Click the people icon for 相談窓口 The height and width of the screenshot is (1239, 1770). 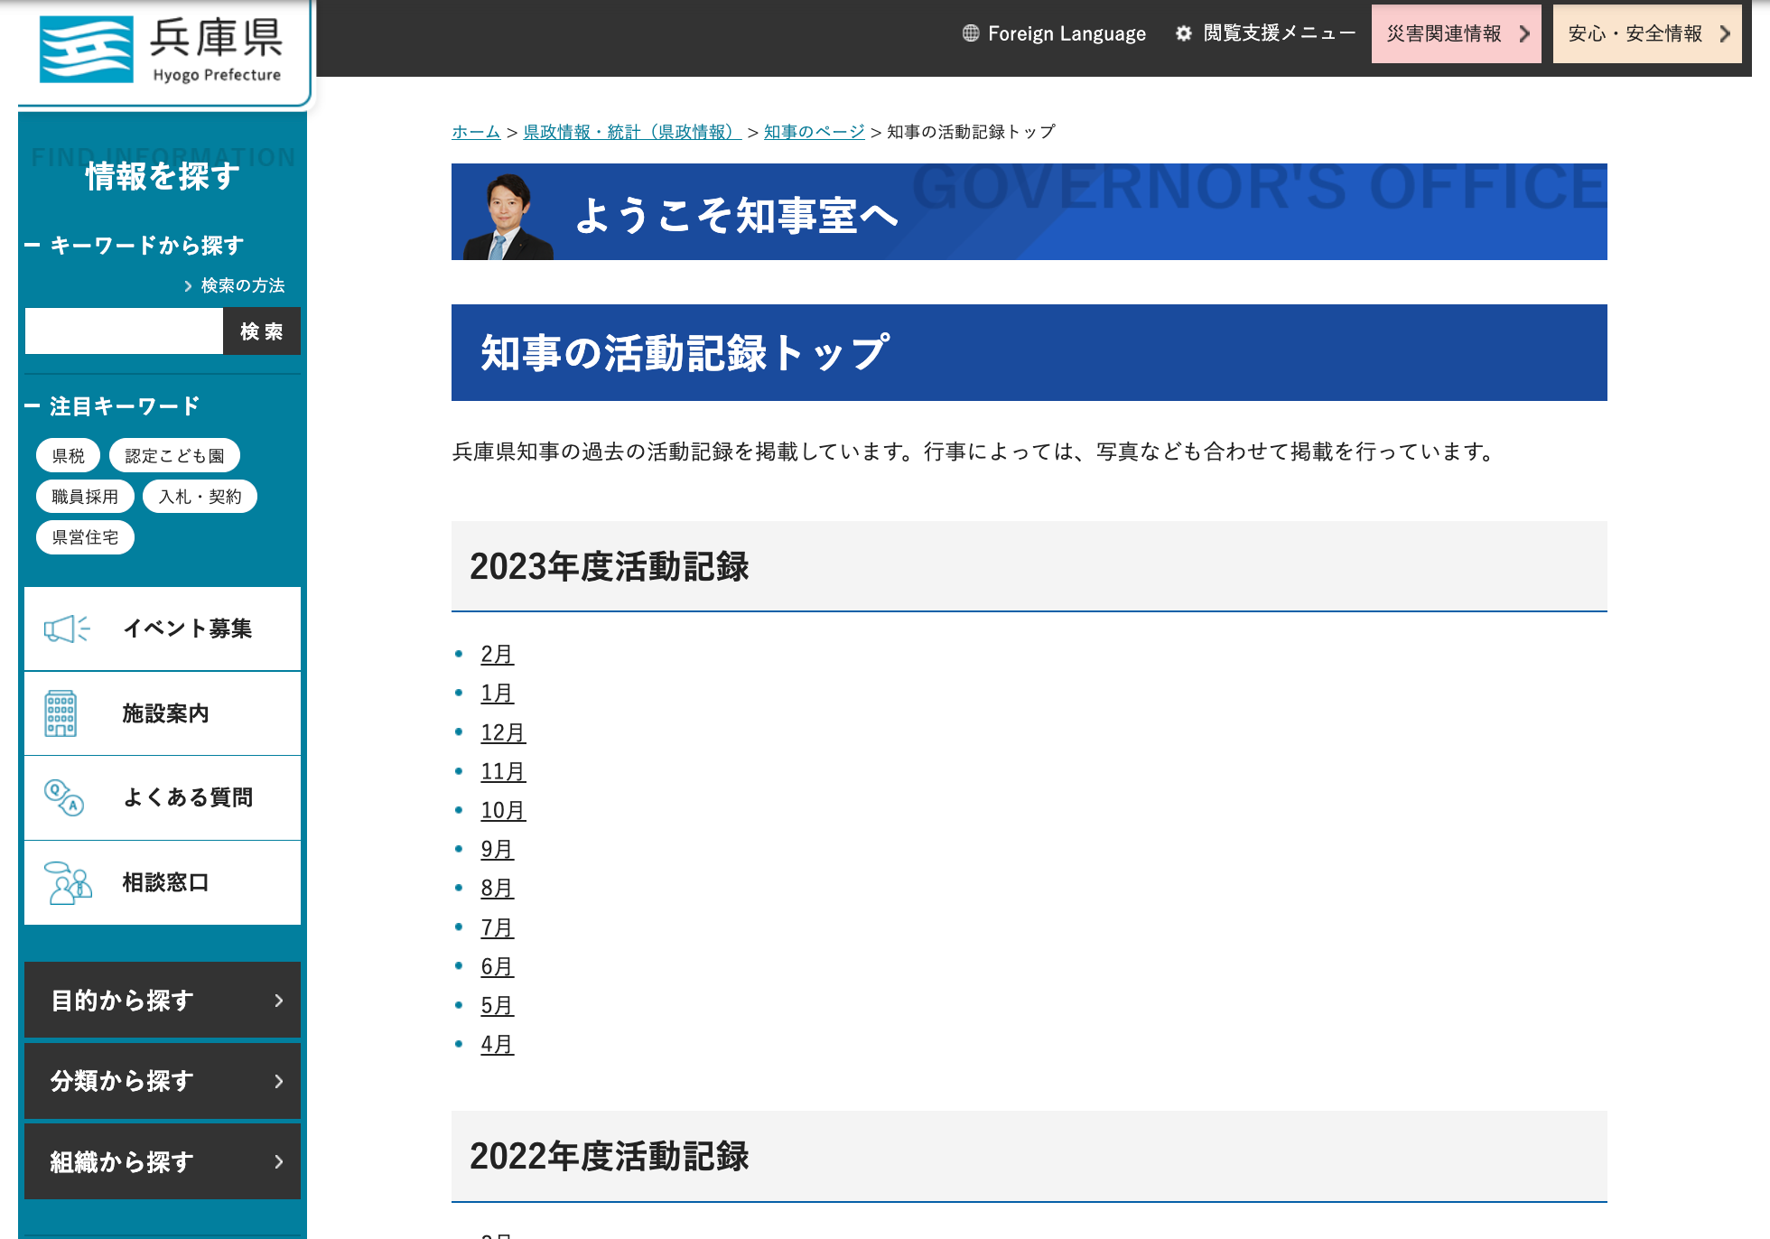(68, 882)
